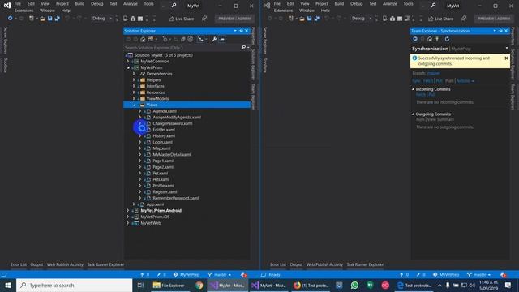The width and height of the screenshot is (519, 292).
Task: Click Back button in Team Explorer toolbar
Action: point(415,39)
